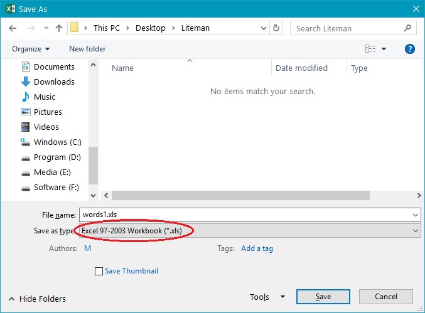The image size is (425, 313).
Task: Open the Tools dropdown menu
Action: point(267,297)
